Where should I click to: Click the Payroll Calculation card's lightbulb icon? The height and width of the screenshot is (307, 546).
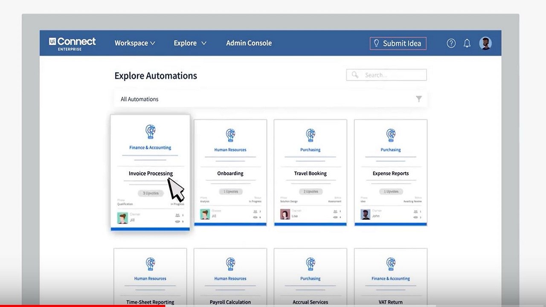pyautogui.click(x=230, y=264)
